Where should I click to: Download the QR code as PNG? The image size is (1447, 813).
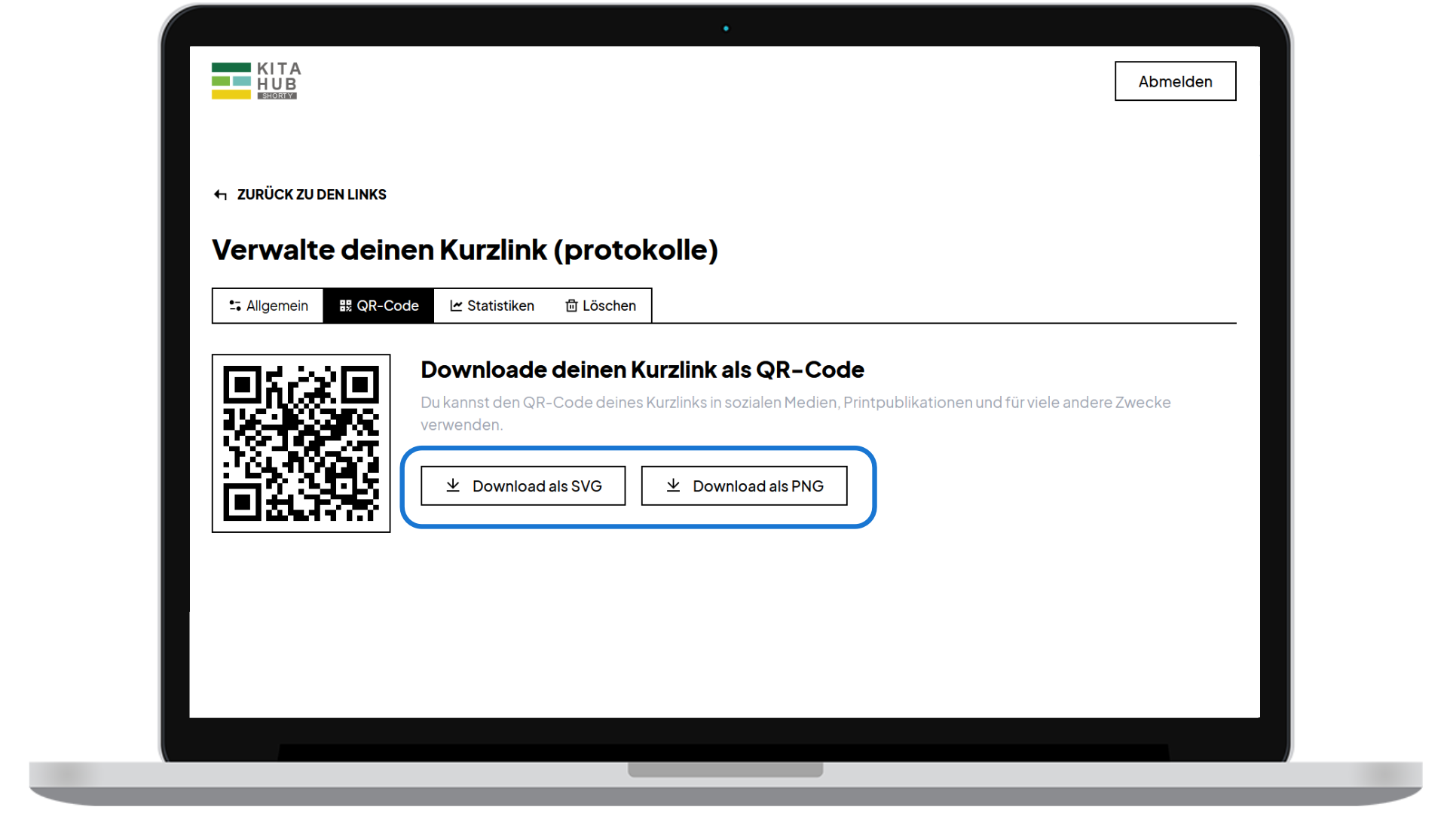pyautogui.click(x=744, y=486)
